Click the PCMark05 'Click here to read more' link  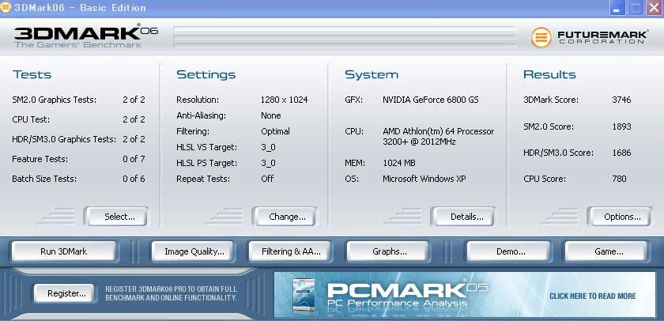[592, 296]
